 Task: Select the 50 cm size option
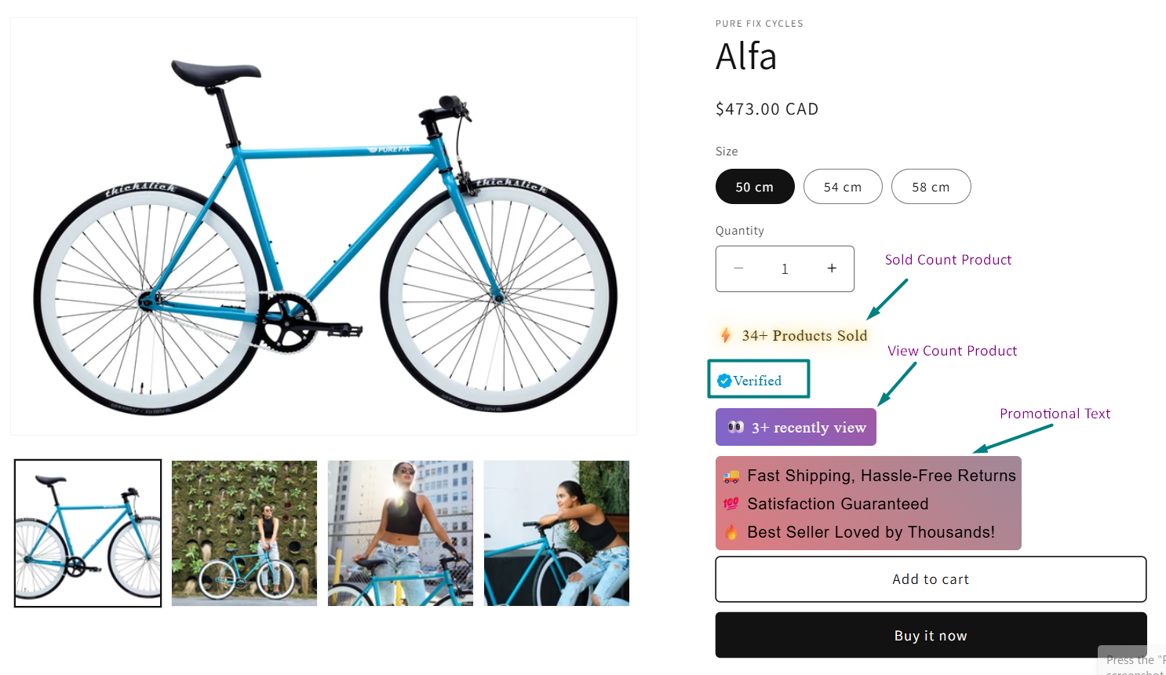pyautogui.click(x=755, y=187)
